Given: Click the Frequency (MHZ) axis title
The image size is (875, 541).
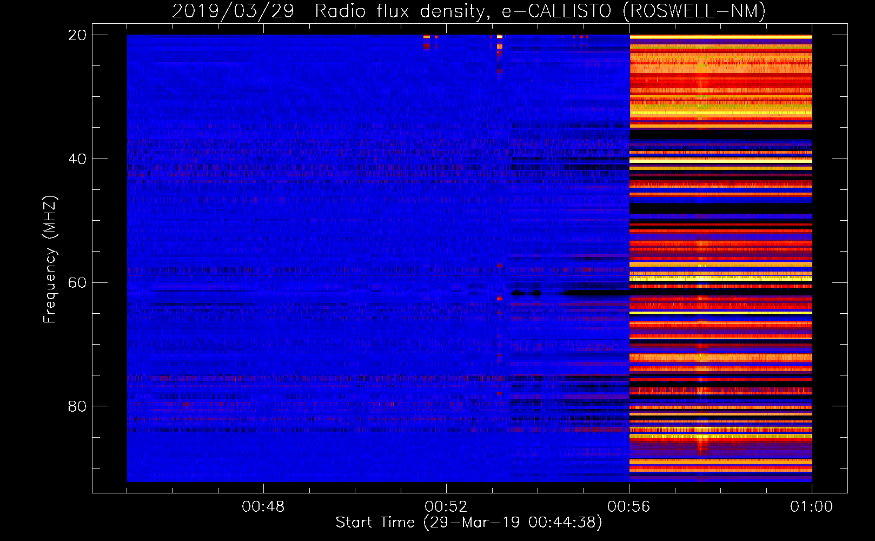Looking at the screenshot, I should pyautogui.click(x=50, y=260).
